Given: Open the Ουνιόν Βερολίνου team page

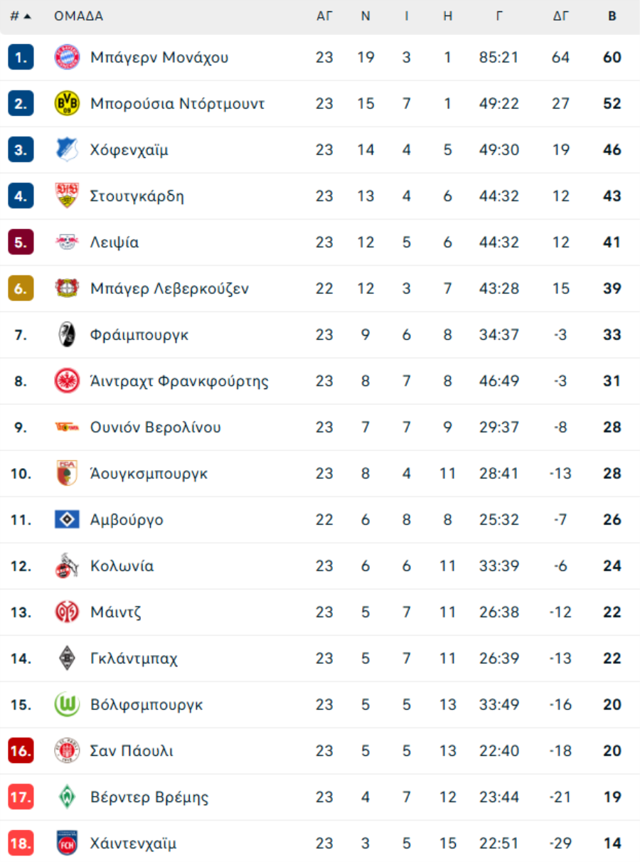Looking at the screenshot, I should tap(155, 427).
